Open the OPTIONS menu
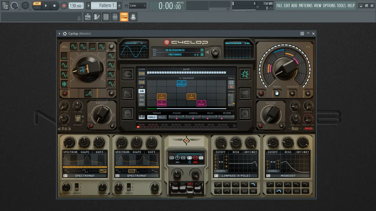Screen dimensions: 376x211 coord(329,5)
